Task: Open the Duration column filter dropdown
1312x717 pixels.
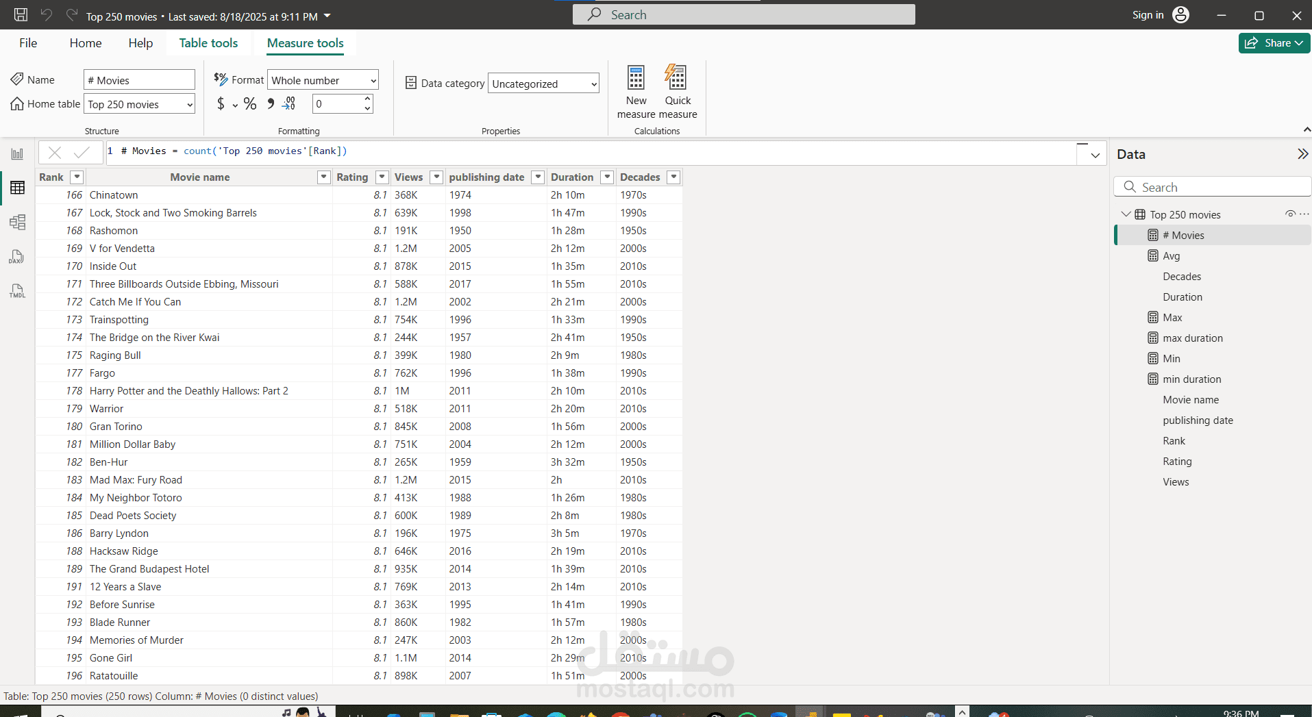Action: [607, 177]
